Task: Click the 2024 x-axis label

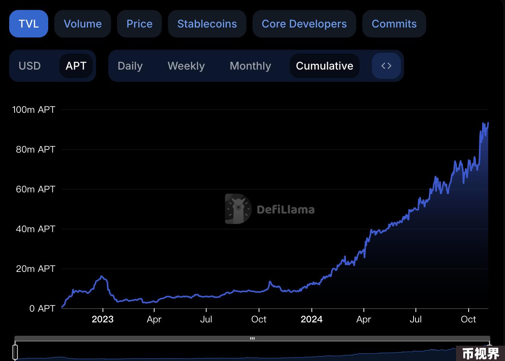Action: point(311,319)
